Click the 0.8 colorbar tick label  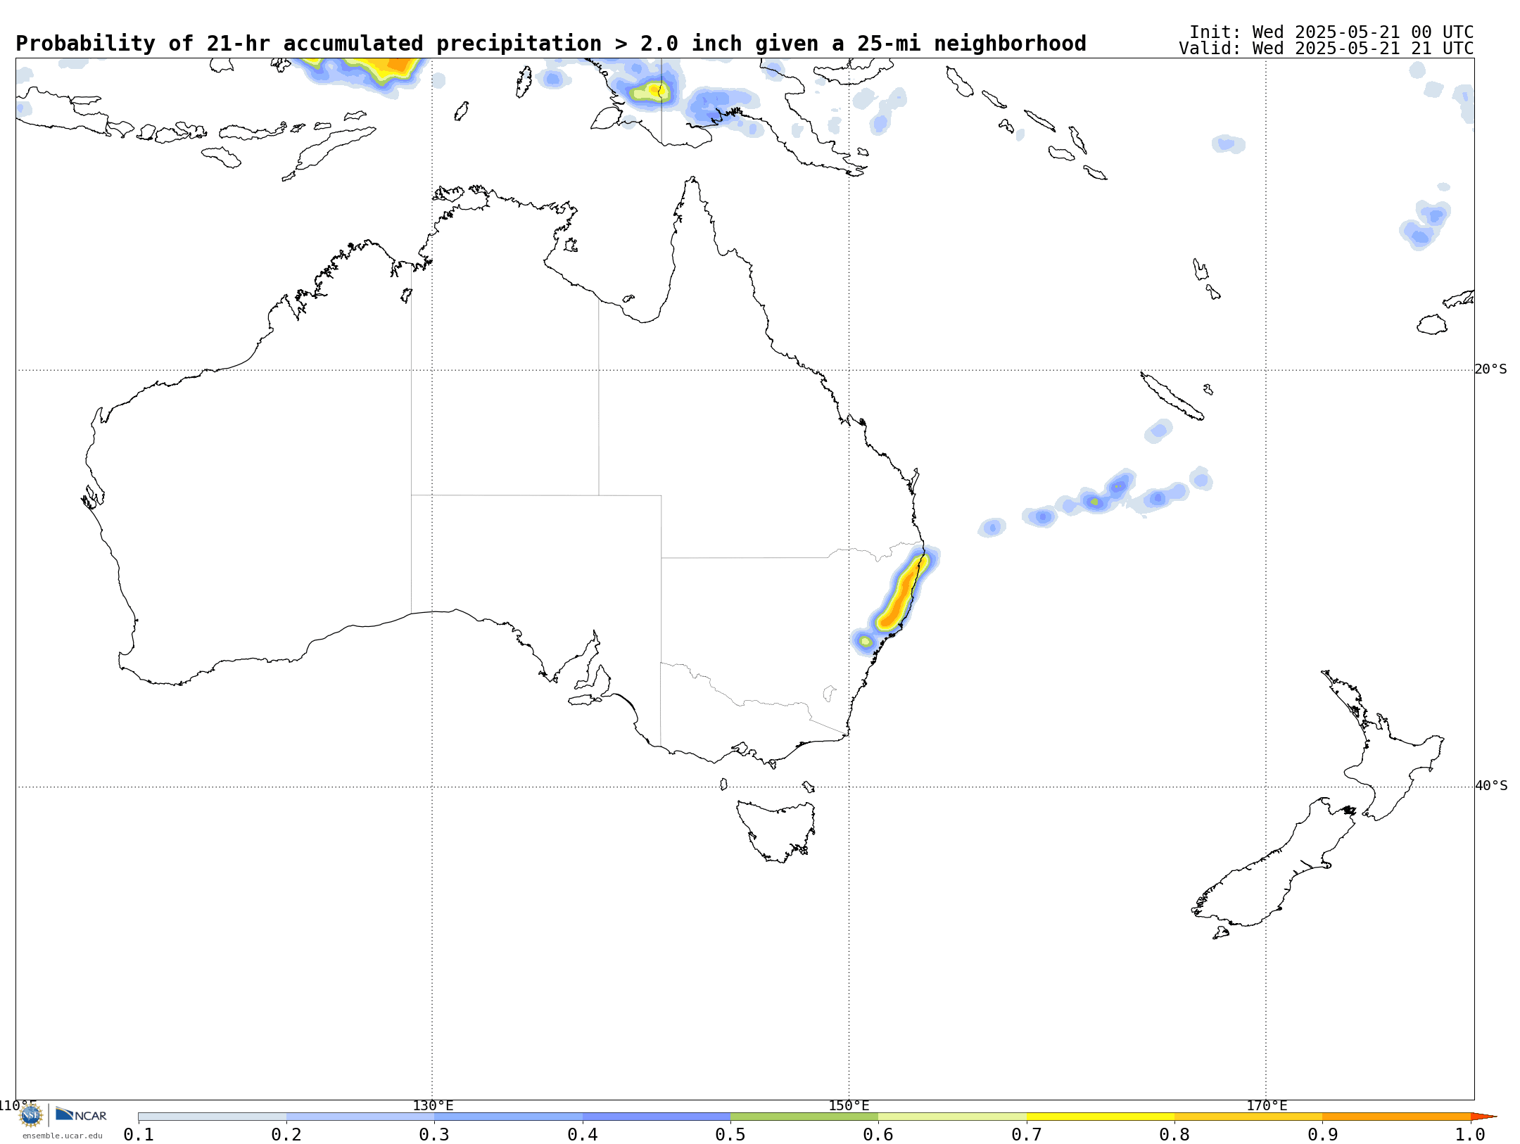pyautogui.click(x=1174, y=1134)
